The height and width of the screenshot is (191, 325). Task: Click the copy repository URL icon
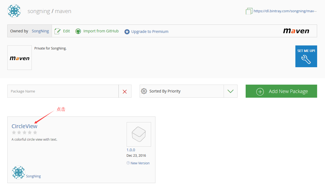coord(249,11)
